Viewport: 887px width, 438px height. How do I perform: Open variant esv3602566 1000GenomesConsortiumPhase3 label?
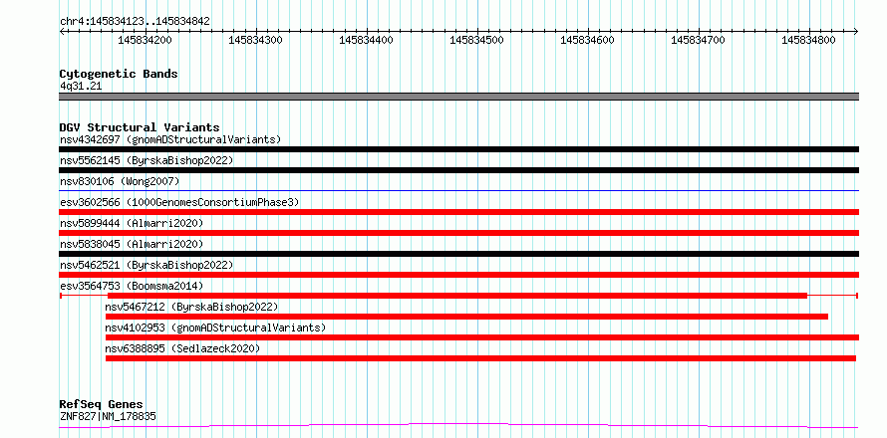click(179, 202)
